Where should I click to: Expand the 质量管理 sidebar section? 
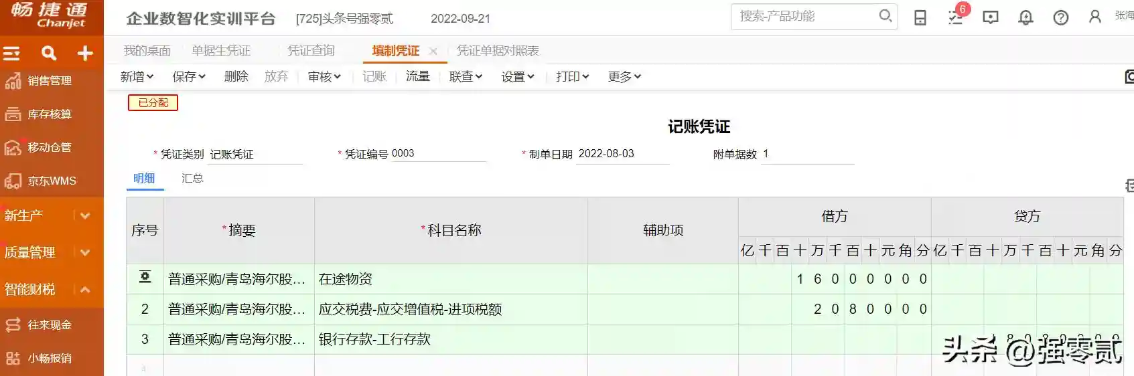click(x=85, y=253)
